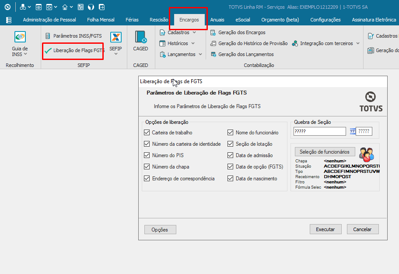Click the second ????? field beside lookup icon
This screenshot has height=274, width=399.
coord(364,131)
